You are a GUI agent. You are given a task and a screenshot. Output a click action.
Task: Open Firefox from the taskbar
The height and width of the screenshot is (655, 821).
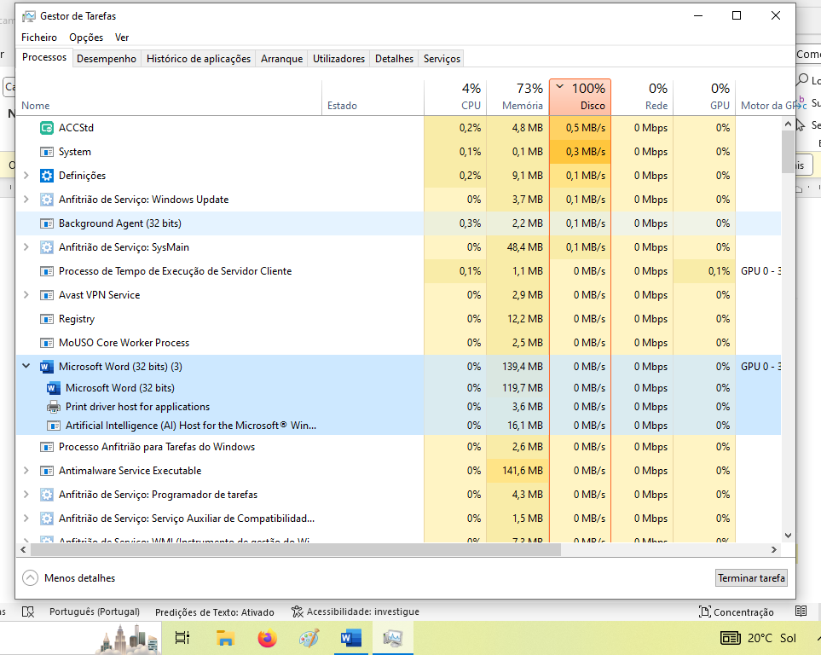[x=267, y=638]
